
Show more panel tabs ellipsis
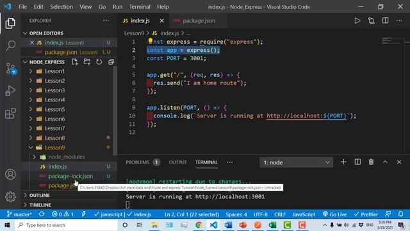pyautogui.click(x=229, y=162)
